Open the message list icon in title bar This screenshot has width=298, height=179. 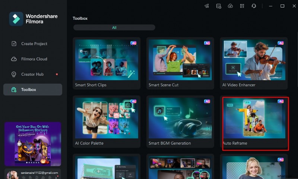[219, 6]
